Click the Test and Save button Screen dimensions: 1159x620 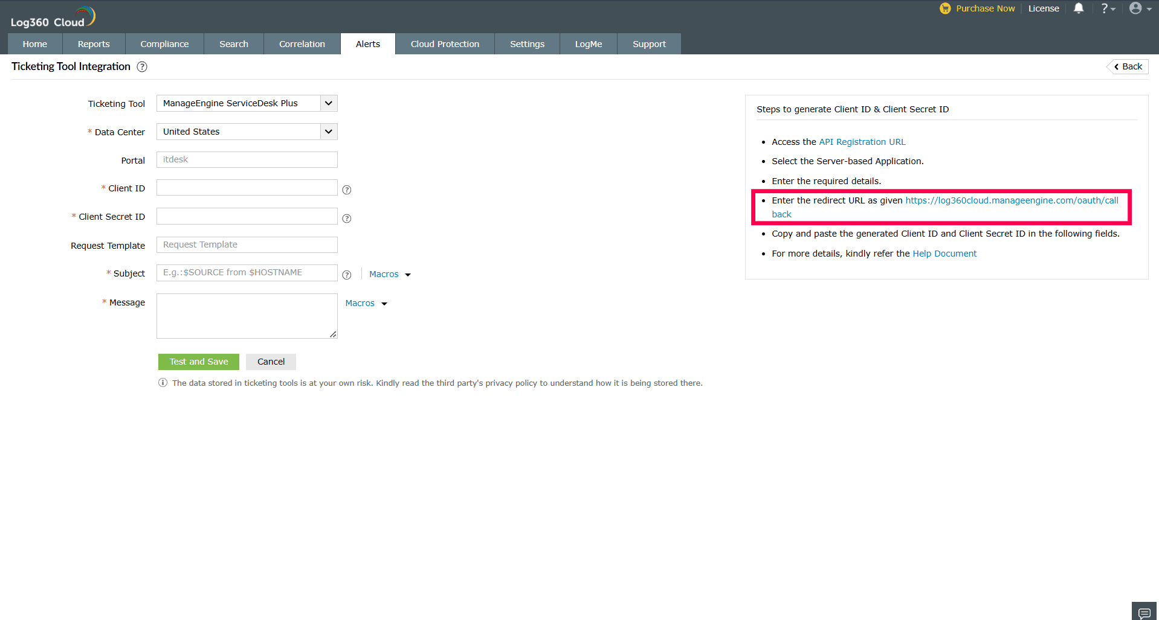pos(199,362)
